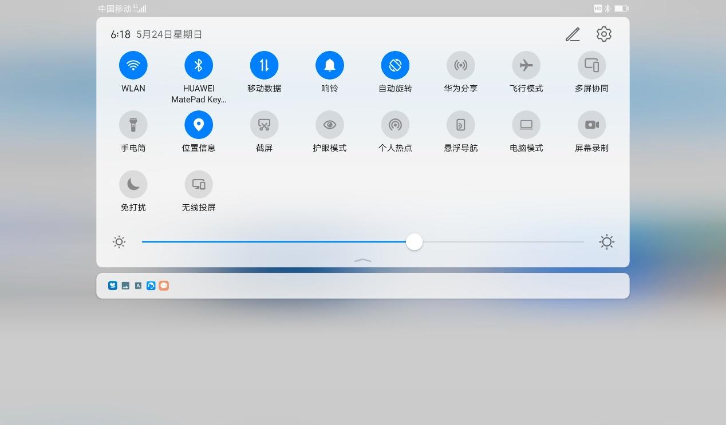
Task: Click the HD status bar indicator
Action: tap(598, 9)
